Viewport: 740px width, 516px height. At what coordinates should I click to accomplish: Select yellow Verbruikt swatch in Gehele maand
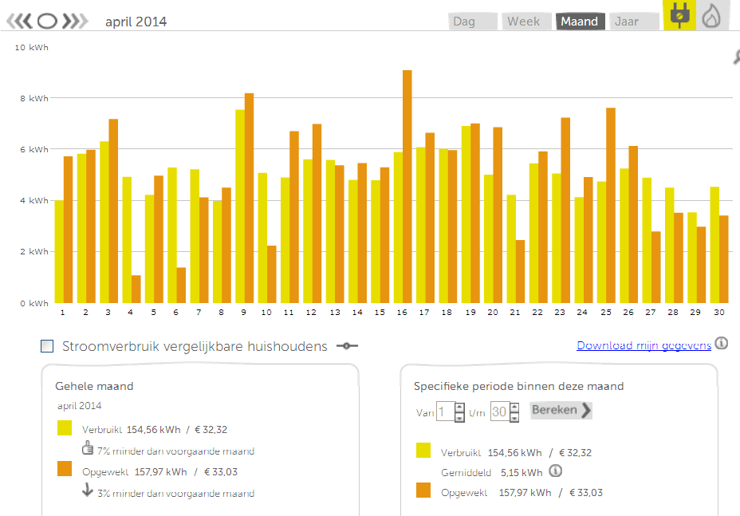[65, 427]
